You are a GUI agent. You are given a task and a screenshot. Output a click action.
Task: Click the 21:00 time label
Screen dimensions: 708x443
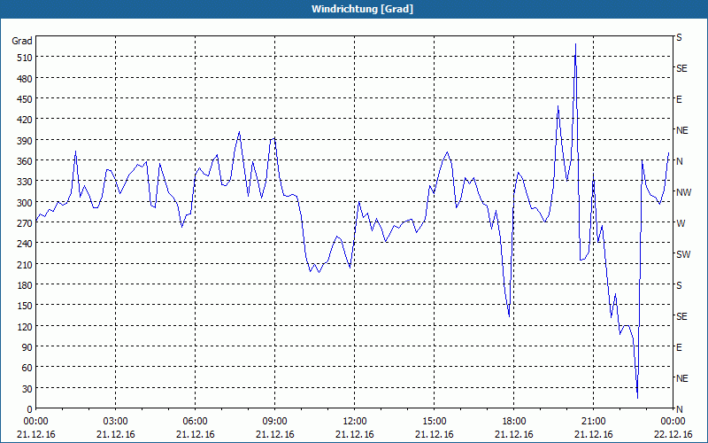(593, 422)
